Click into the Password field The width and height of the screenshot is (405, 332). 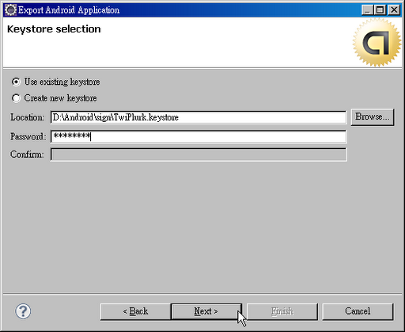pos(199,136)
